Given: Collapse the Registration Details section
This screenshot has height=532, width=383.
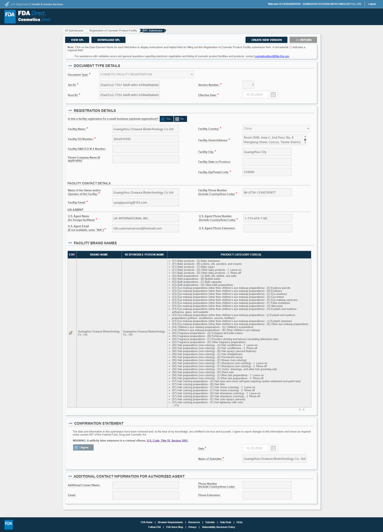Looking at the screenshot, I should [70, 111].
